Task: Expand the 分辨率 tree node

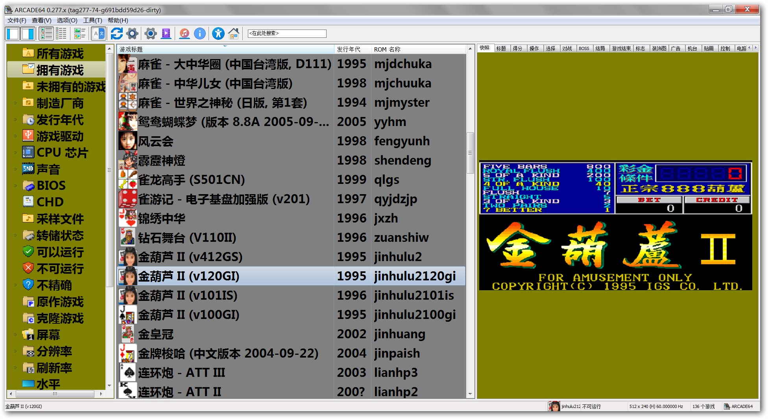Action: (15, 351)
